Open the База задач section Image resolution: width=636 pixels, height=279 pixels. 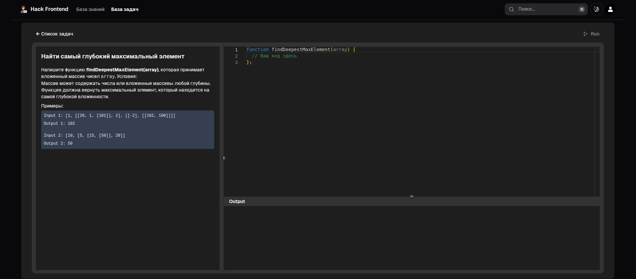(125, 9)
